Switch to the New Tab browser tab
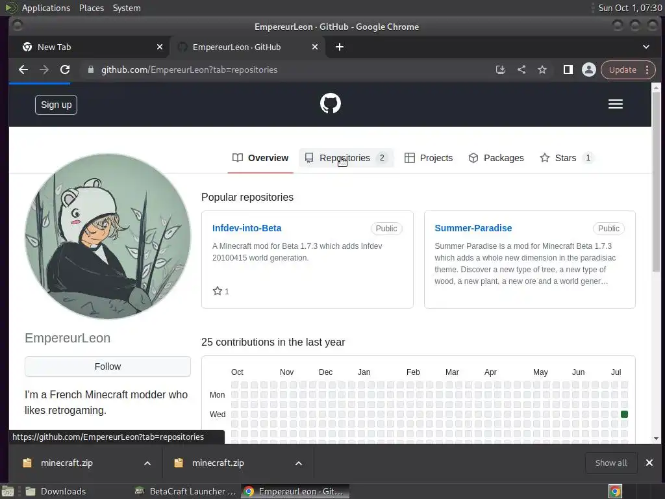Screen dimensions: 665x499 89,47
